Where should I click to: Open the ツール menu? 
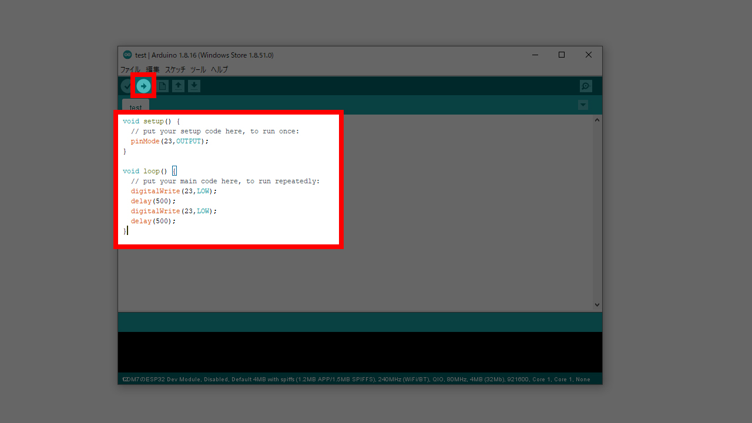click(198, 69)
